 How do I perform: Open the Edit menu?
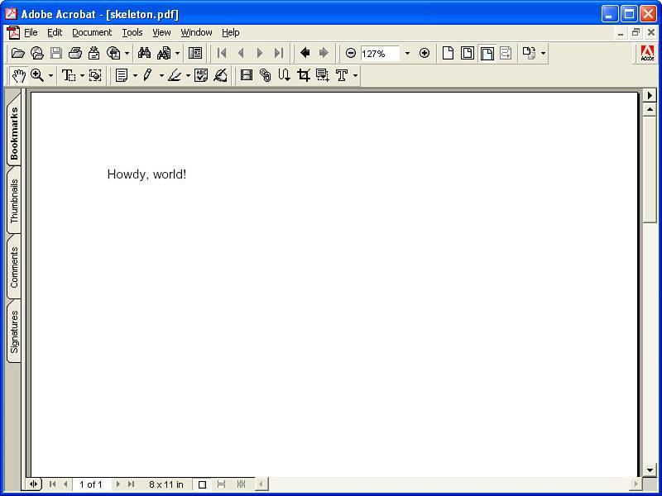click(55, 32)
